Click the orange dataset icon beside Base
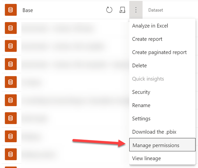The width and height of the screenshot is (198, 168). pos(11,10)
